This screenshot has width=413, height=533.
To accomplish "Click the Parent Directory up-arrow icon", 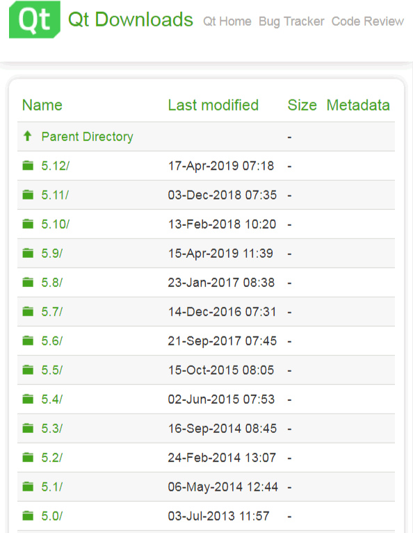I will pyautogui.click(x=28, y=136).
